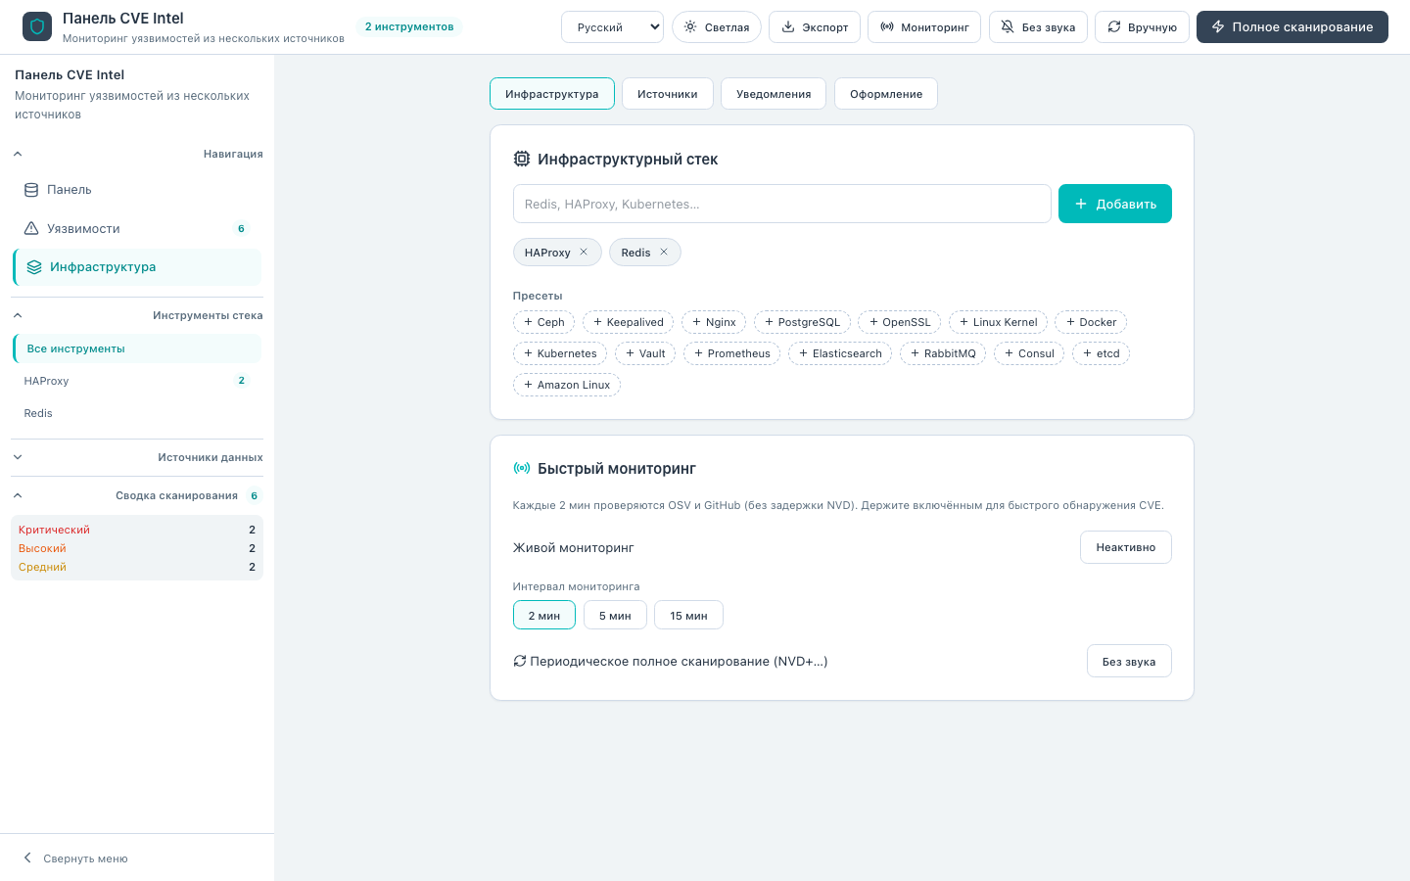Start Полное сканирование
The height and width of the screenshot is (881, 1410).
click(1292, 27)
